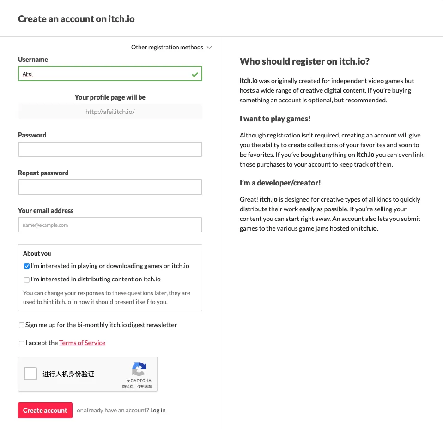Tick the reCAPTCHA 进行人机身份验证 checkbox

point(30,374)
